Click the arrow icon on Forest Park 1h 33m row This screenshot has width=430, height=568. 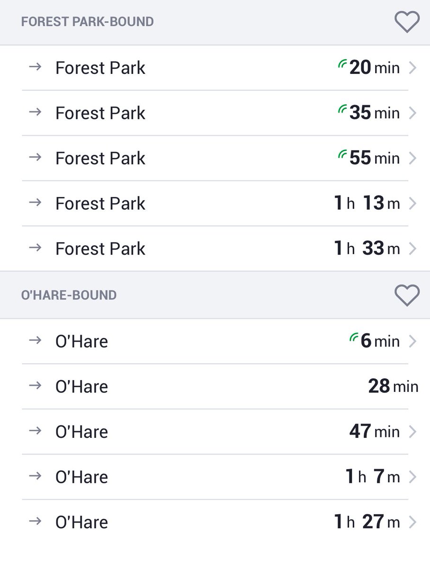point(35,248)
